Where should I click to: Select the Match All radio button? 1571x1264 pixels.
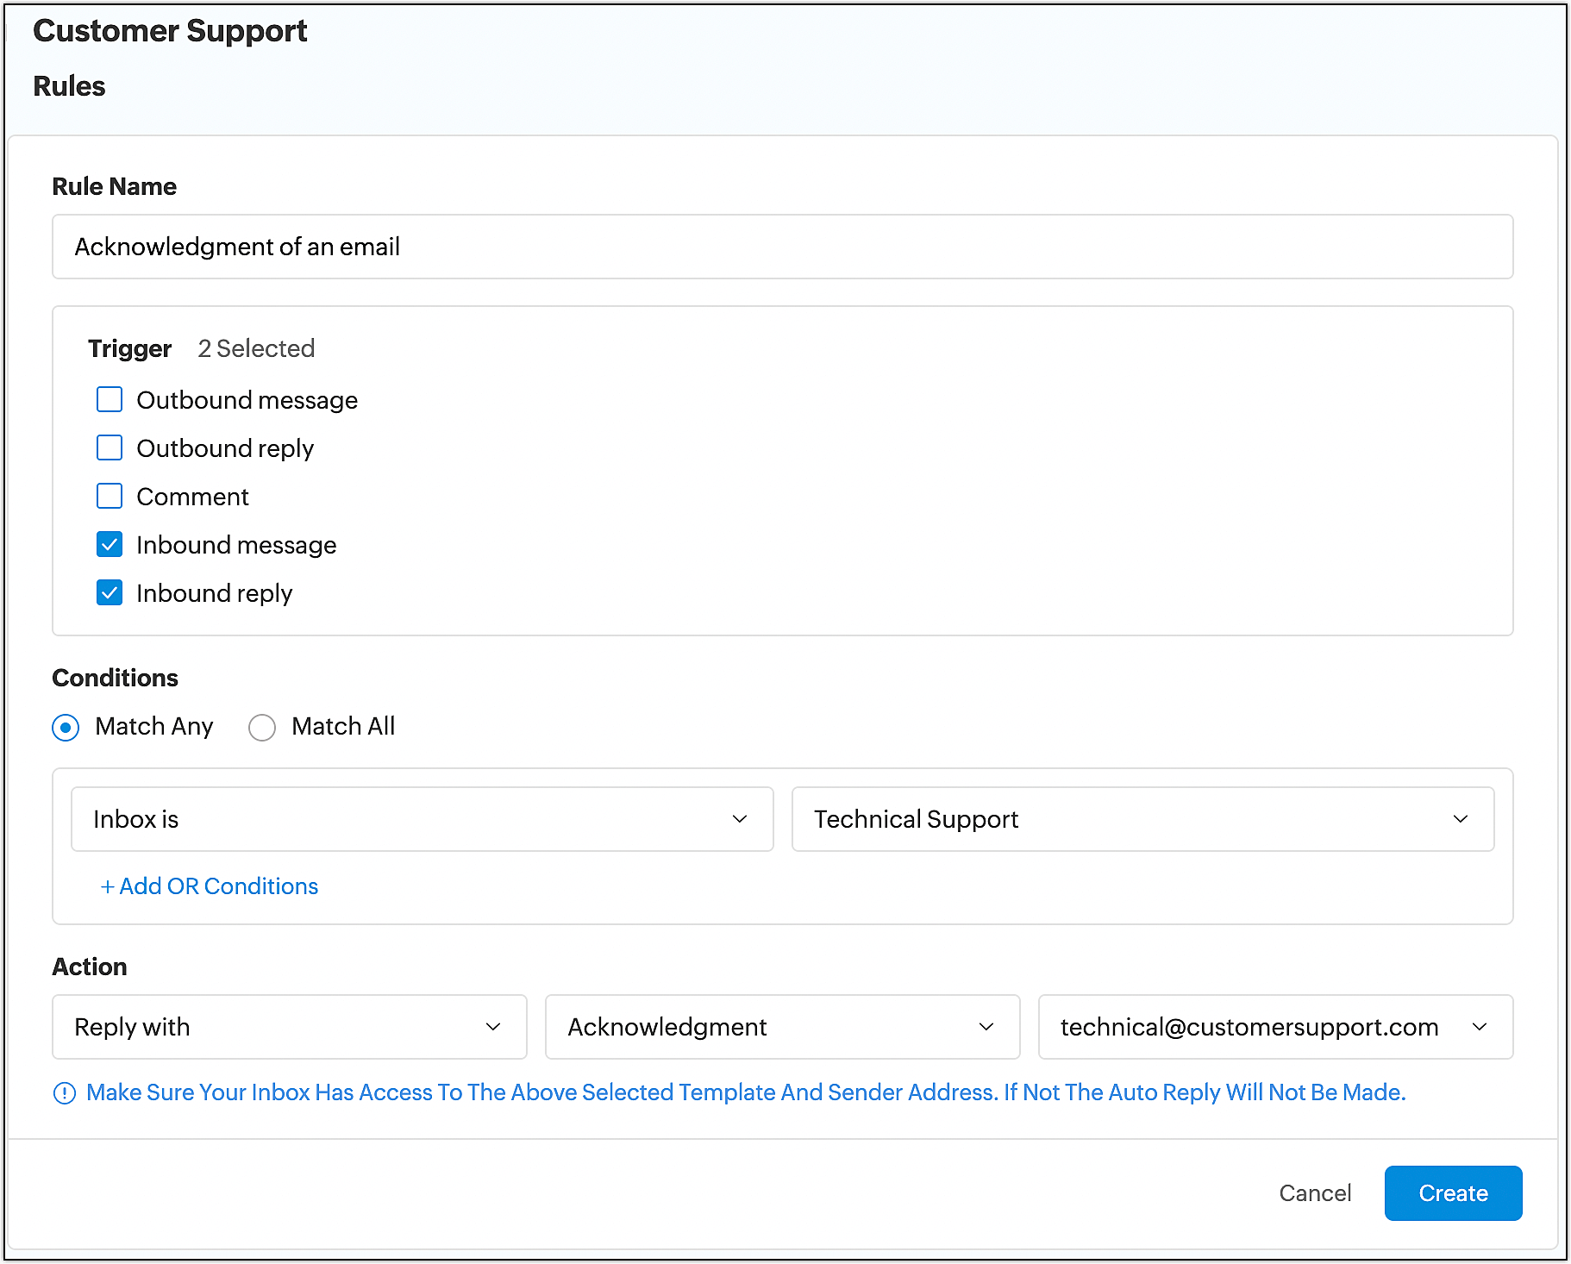[x=261, y=727]
